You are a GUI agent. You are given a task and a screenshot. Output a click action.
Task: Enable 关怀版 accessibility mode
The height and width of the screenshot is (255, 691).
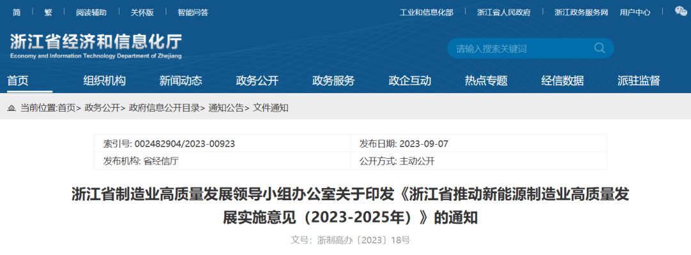coord(142,12)
